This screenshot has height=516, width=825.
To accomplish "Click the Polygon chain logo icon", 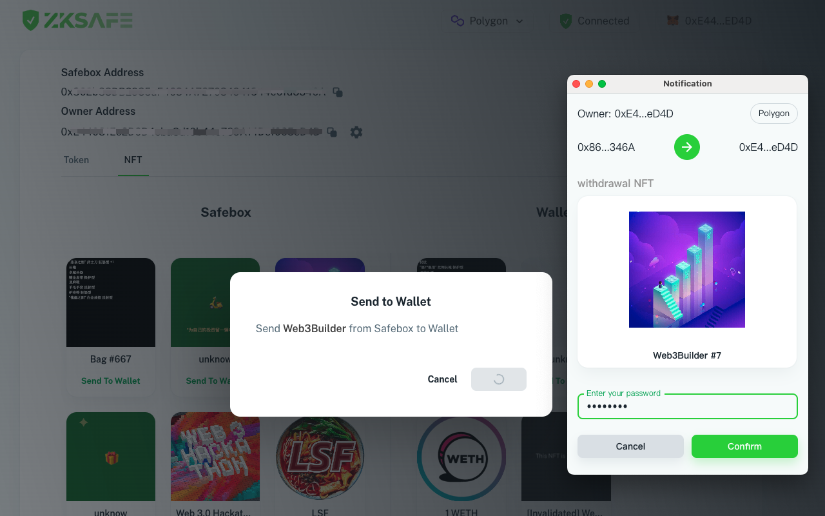I will 458,21.
